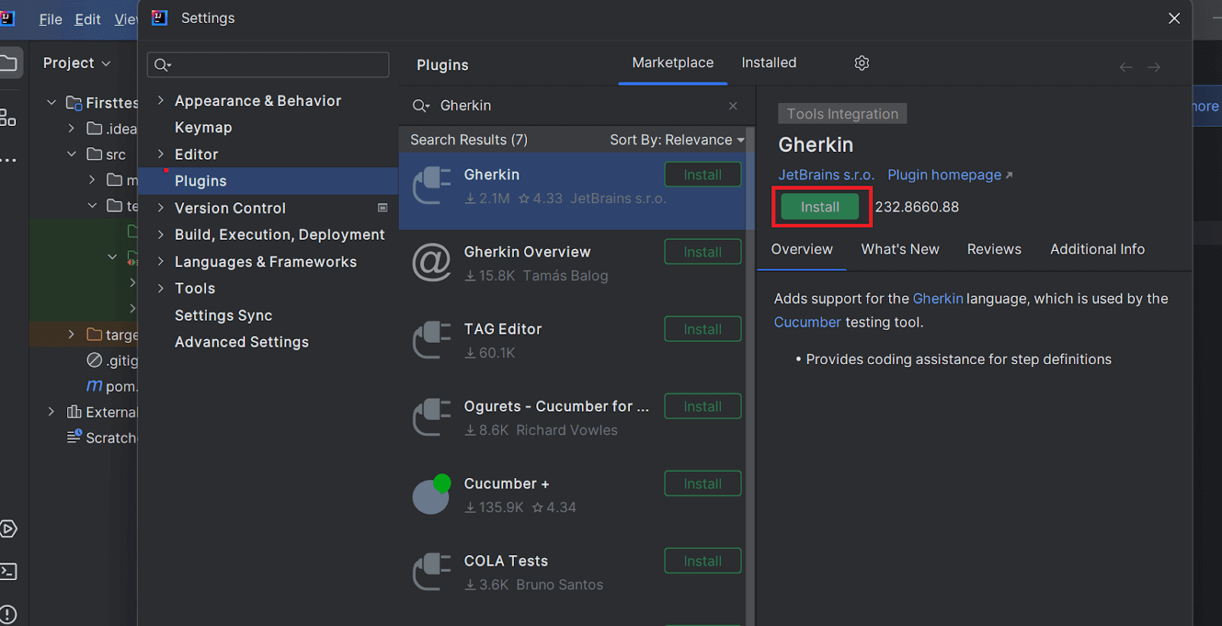Open the Plugin homepage link

pos(950,175)
